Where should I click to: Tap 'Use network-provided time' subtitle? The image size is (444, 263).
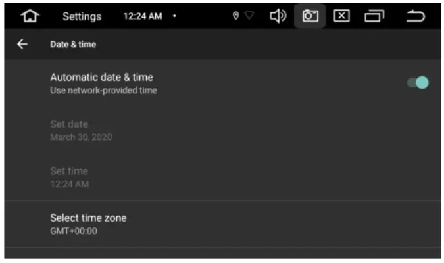click(x=103, y=91)
